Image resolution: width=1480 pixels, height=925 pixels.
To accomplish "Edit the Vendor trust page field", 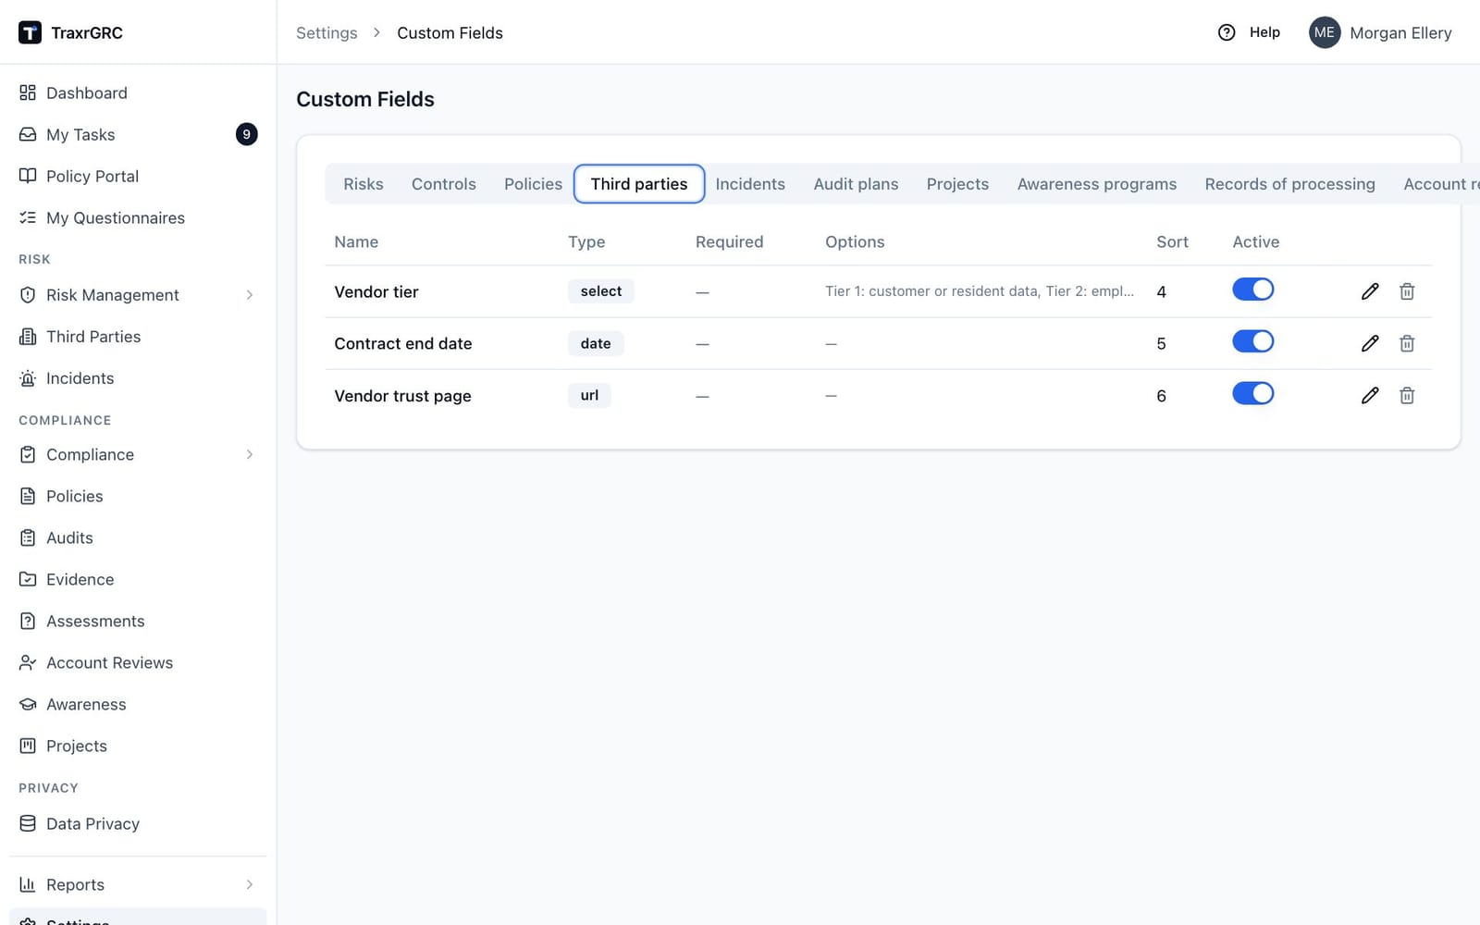I will coord(1370,395).
